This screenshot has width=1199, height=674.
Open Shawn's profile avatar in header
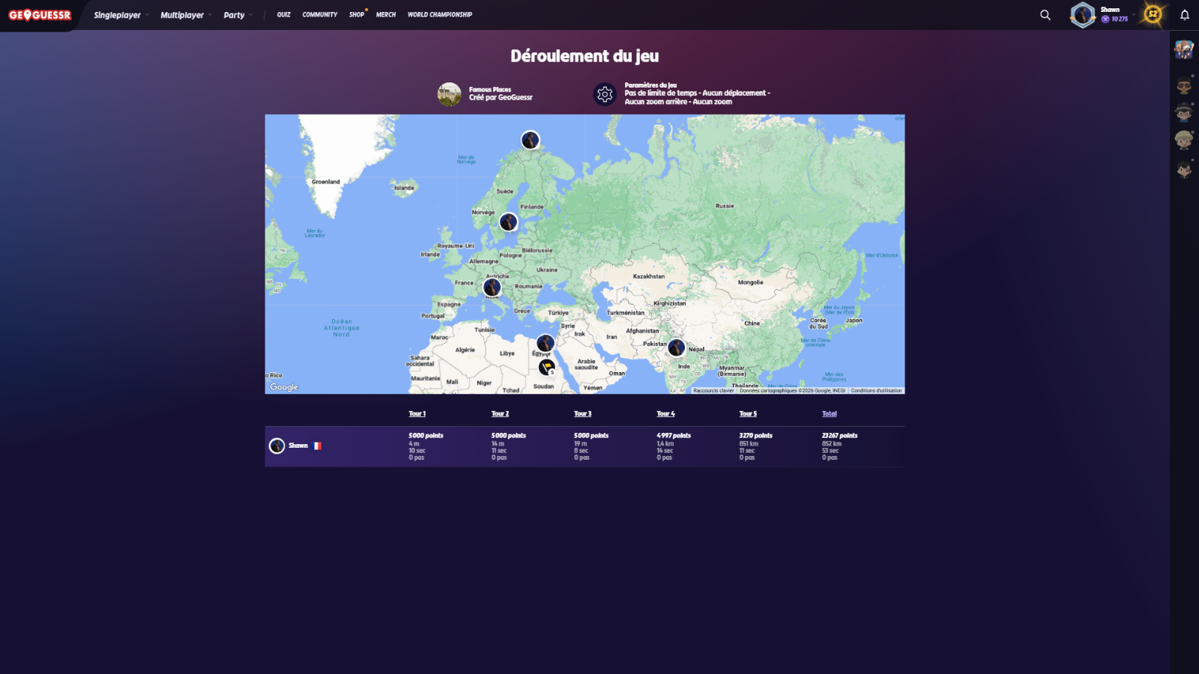[1082, 15]
